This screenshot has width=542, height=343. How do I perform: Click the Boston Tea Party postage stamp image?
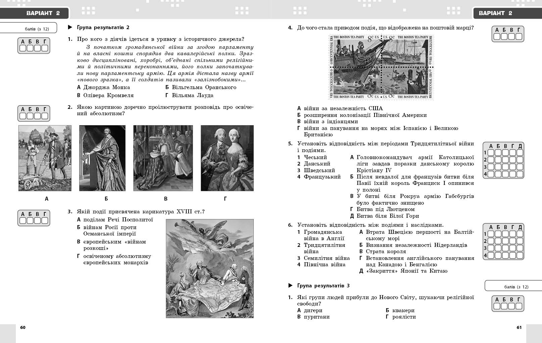(x=381, y=67)
